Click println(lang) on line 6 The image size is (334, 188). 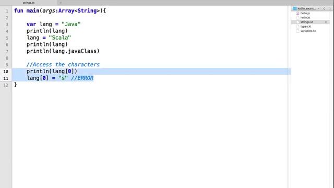(x=47, y=44)
